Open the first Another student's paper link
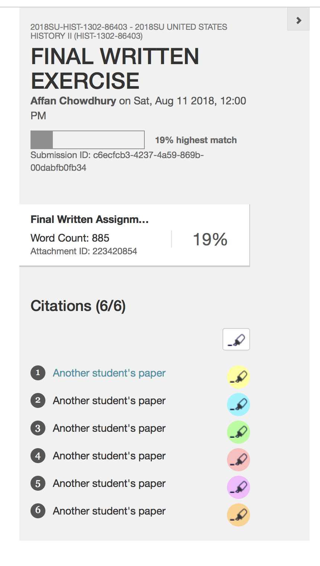 coord(109,373)
